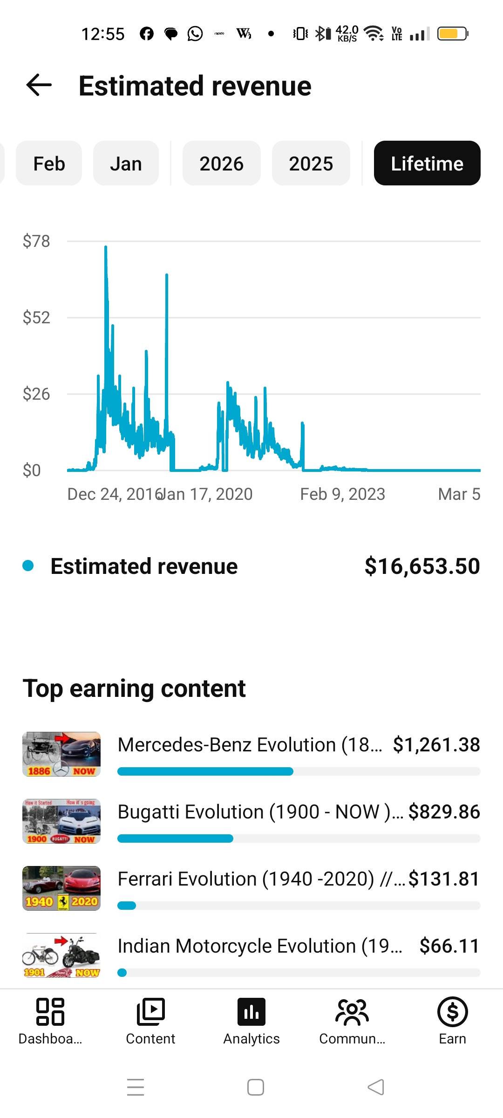
Task: Open Mercedes-Benz Evolution video thumbnail
Action: tap(61, 754)
